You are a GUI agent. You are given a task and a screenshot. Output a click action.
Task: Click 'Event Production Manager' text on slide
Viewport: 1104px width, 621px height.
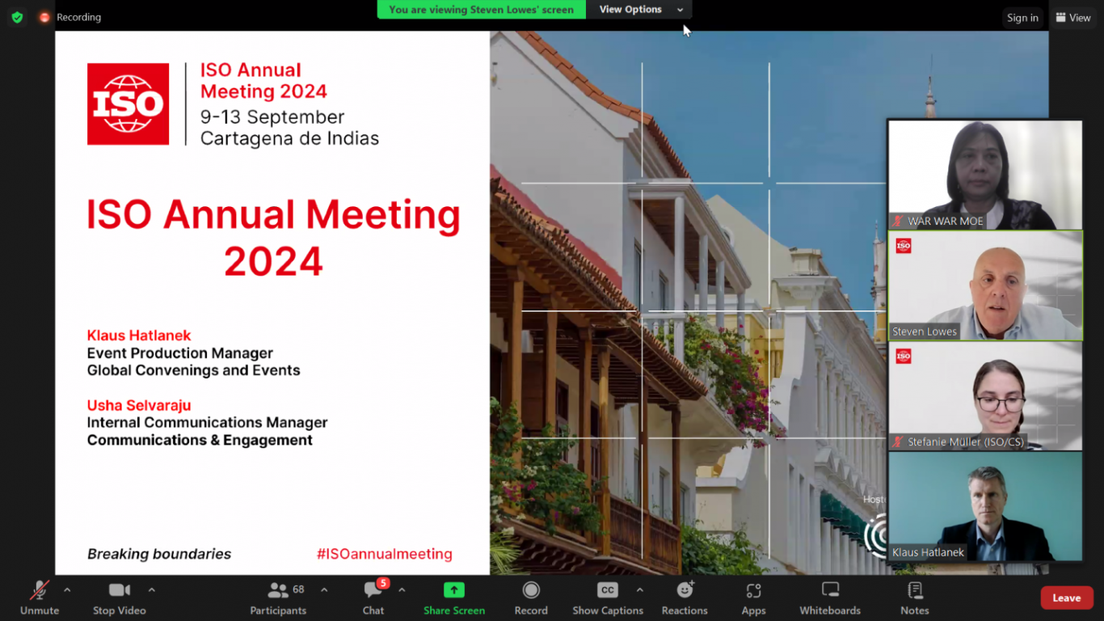180,353
